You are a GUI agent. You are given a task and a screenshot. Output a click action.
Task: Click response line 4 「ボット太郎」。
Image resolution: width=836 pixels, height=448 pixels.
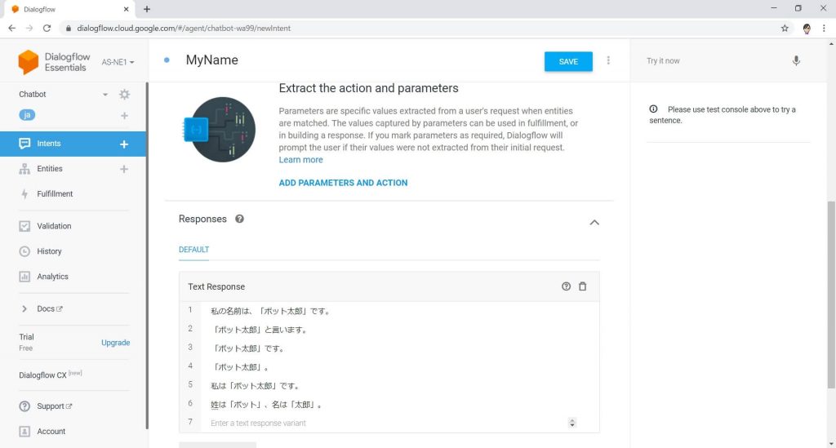click(240, 367)
